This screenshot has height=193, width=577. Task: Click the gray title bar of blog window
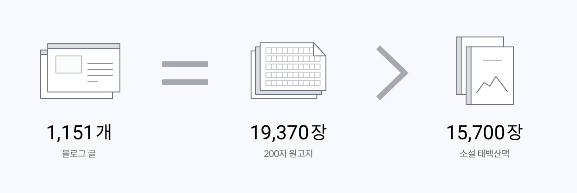point(84,46)
